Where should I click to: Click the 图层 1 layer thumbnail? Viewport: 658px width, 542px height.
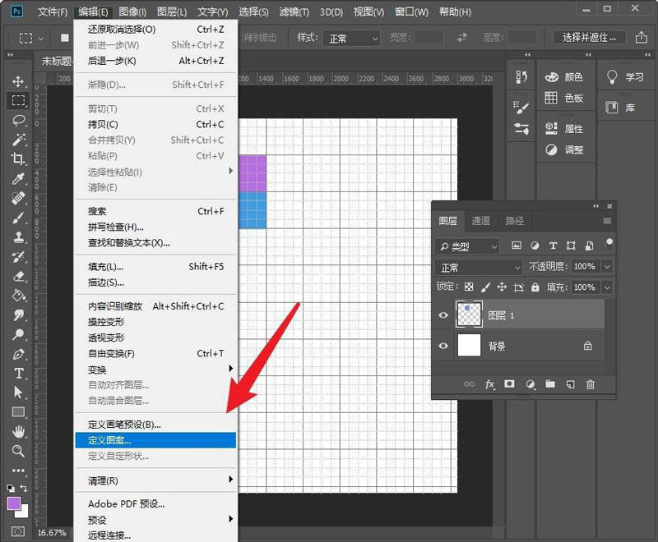click(470, 314)
